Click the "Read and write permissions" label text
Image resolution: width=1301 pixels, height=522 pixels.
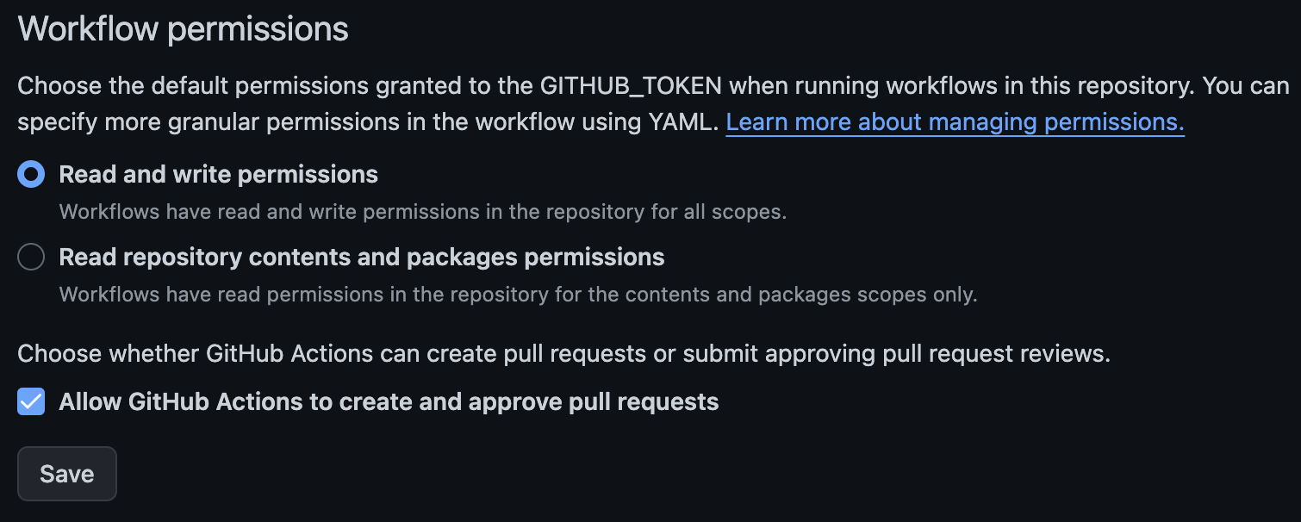click(218, 175)
